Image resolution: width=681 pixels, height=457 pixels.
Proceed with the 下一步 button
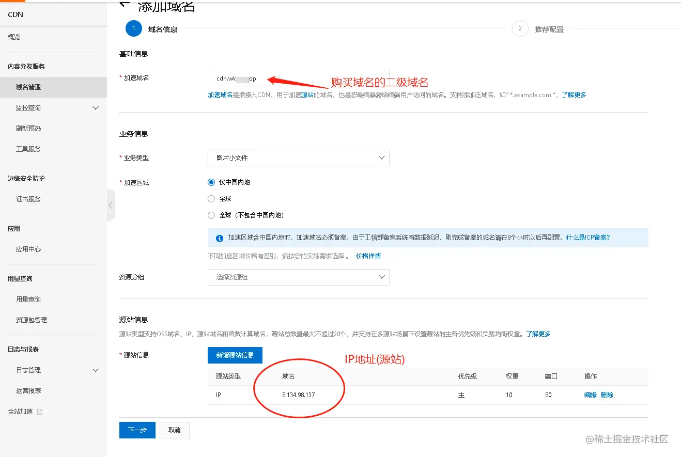point(137,430)
